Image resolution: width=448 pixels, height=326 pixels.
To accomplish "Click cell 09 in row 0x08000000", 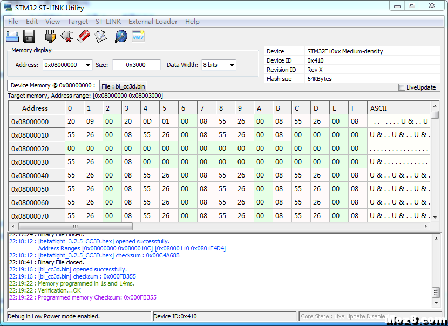I will click(93, 121).
